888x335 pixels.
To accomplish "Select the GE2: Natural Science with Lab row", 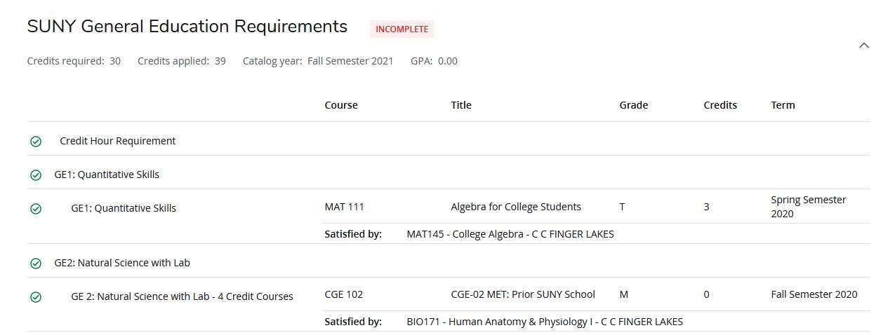I will coord(122,263).
